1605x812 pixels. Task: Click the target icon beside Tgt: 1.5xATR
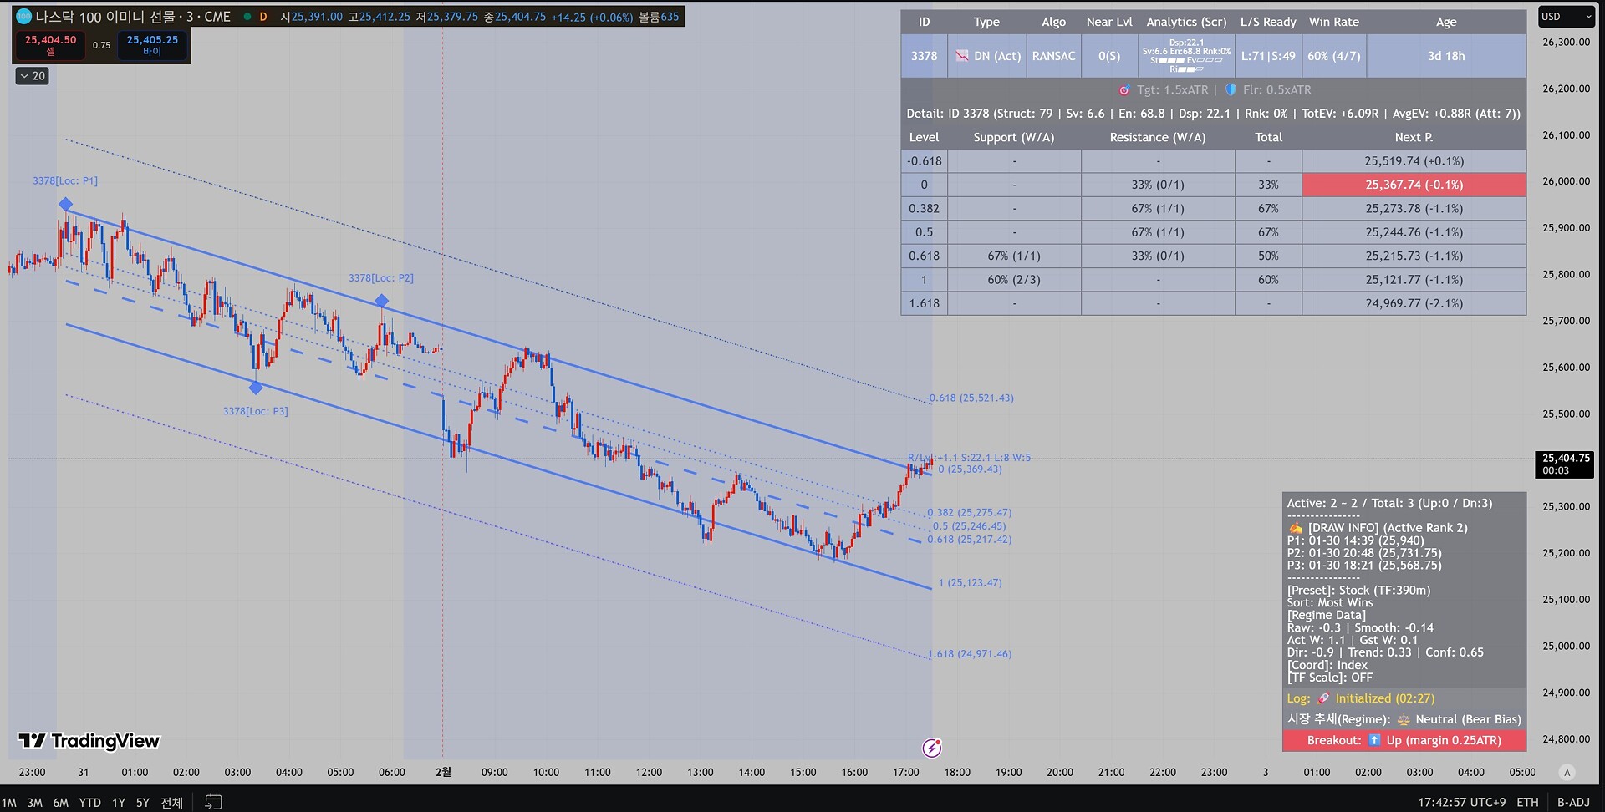[1124, 89]
